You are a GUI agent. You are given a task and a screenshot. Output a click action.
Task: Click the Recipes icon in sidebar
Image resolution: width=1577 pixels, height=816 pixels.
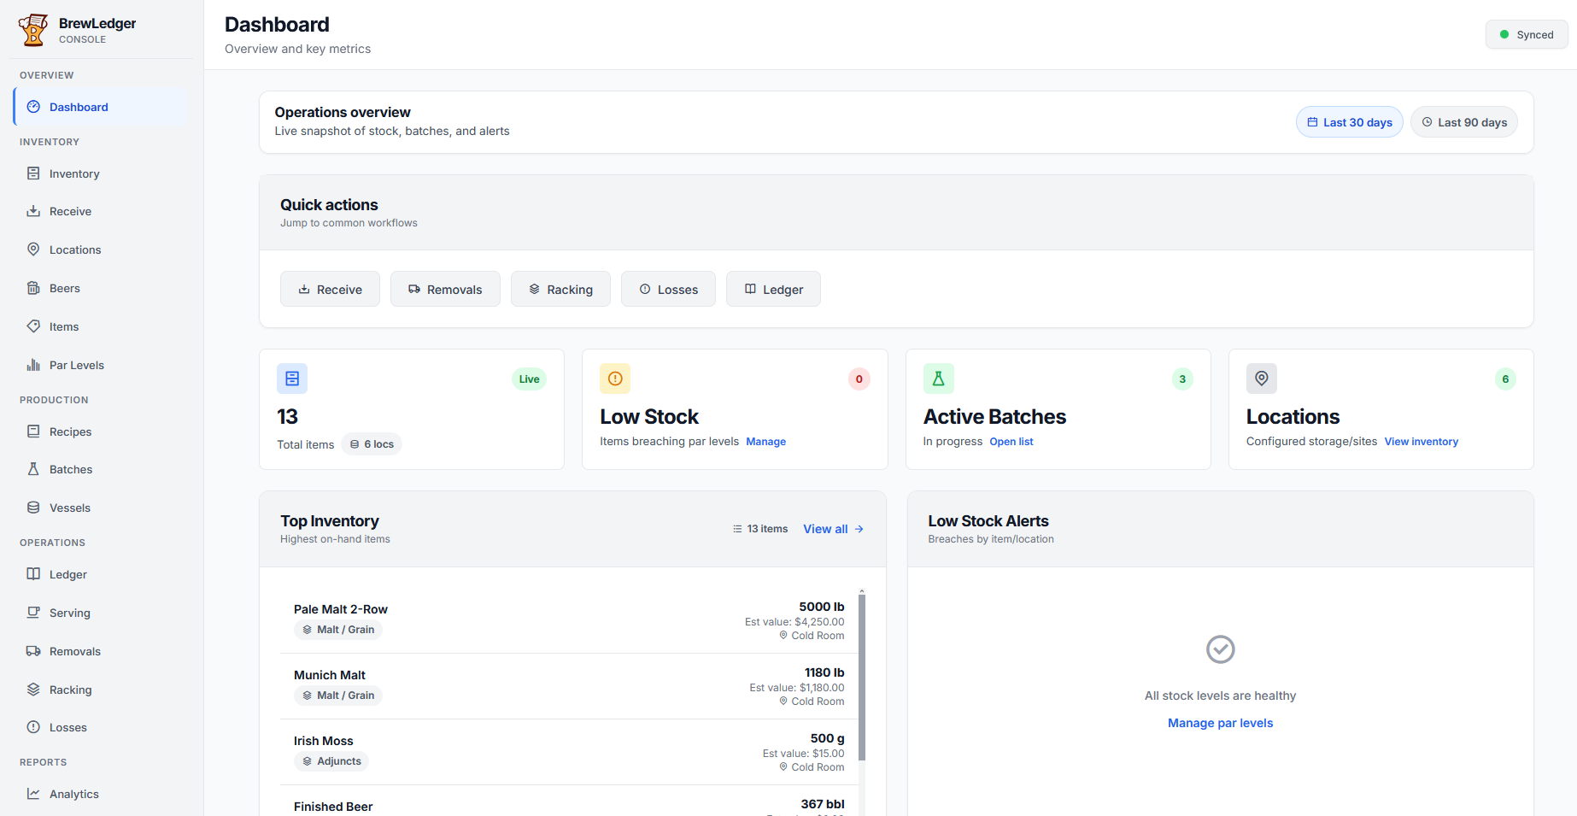[33, 431]
